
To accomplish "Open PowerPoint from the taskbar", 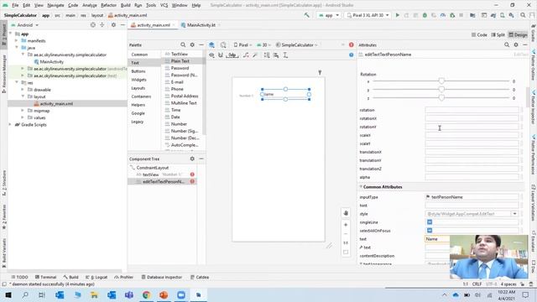I will pyautogui.click(x=164, y=294).
